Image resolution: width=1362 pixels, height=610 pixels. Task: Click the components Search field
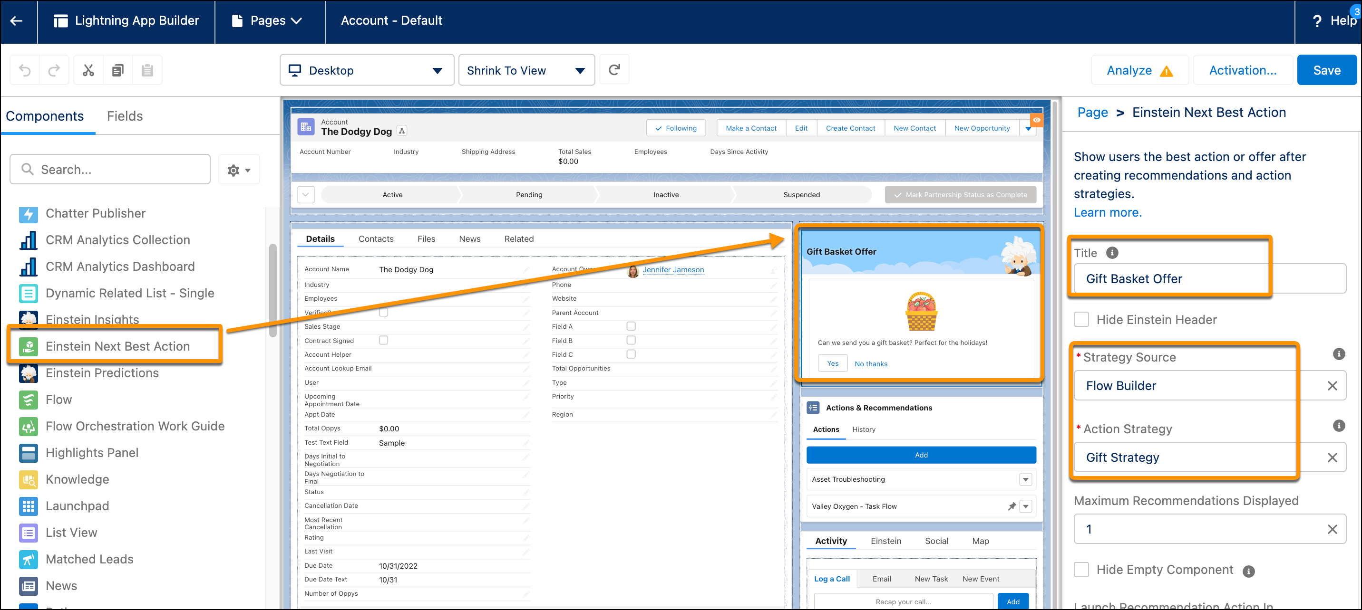[110, 170]
